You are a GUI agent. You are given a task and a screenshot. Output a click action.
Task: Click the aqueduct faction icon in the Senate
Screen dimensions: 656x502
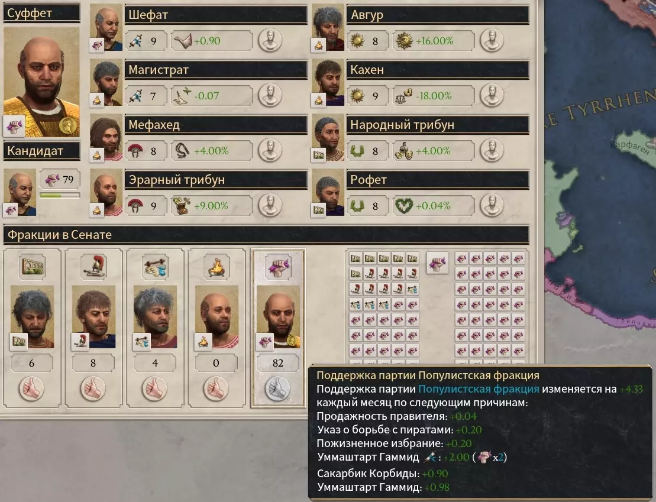coord(32,266)
